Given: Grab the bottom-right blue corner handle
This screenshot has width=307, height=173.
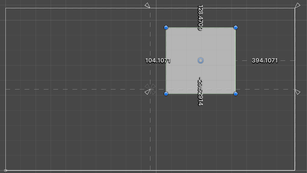Looking at the screenshot, I should [x=236, y=94].
